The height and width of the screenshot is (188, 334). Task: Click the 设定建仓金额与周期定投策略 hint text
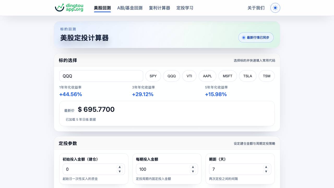pyautogui.click(x=254, y=143)
